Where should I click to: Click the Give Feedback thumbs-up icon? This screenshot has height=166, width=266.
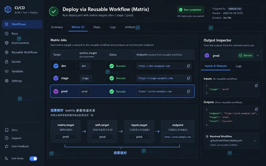[x=6, y=146]
